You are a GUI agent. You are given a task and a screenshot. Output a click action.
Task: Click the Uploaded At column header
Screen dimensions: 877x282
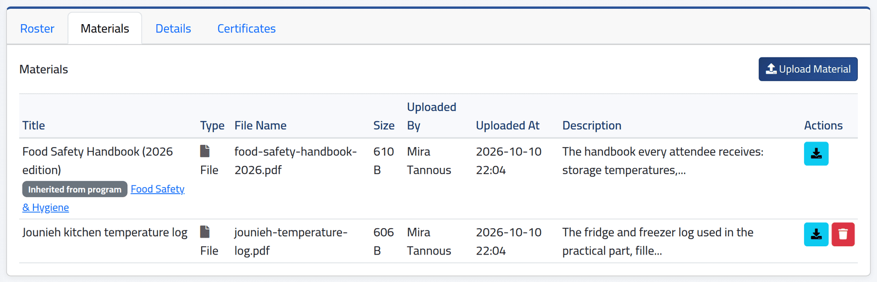click(508, 126)
